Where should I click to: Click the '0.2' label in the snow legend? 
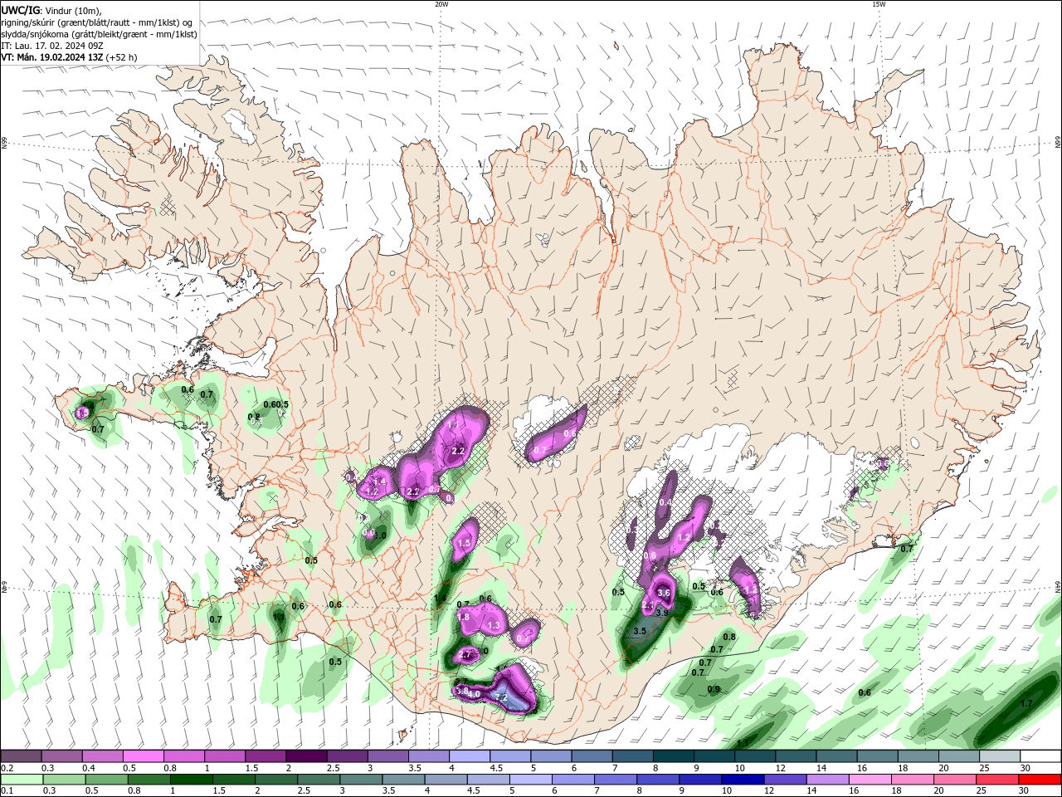7,769
